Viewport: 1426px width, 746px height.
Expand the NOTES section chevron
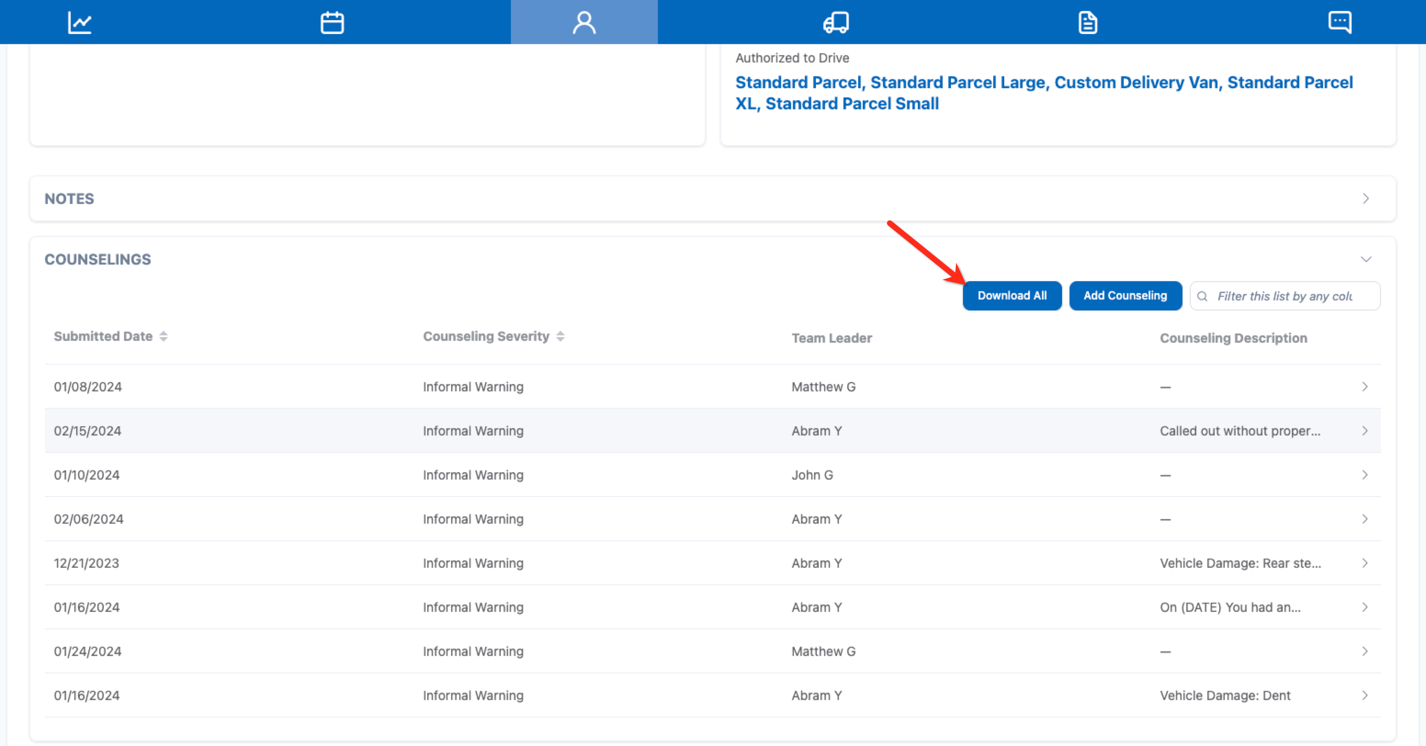coord(1366,199)
